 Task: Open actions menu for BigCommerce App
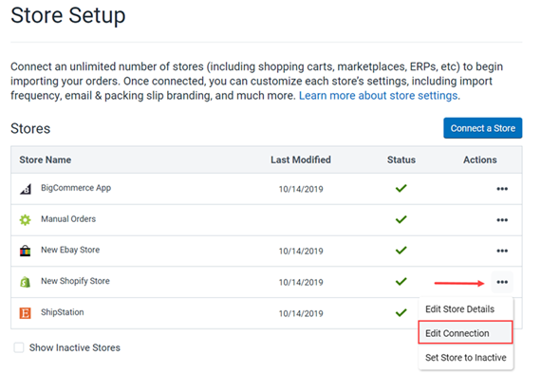pos(502,189)
